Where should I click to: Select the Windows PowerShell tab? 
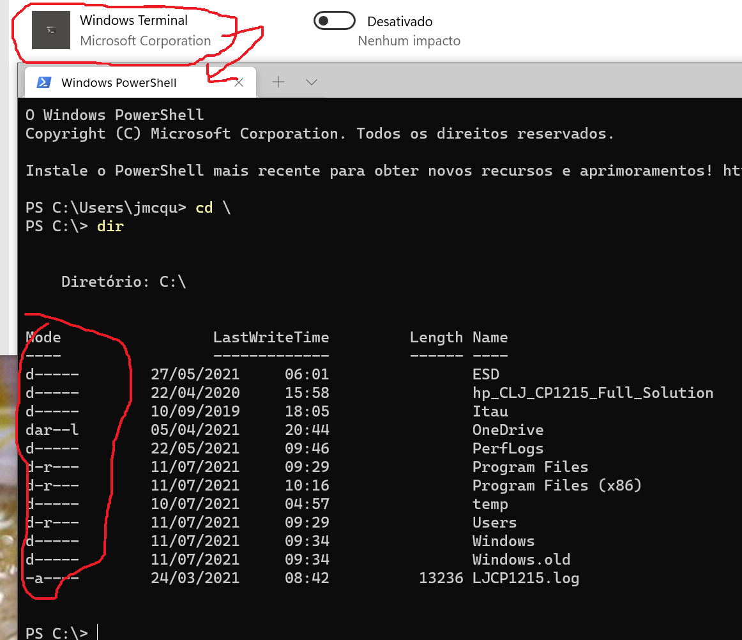(x=119, y=83)
